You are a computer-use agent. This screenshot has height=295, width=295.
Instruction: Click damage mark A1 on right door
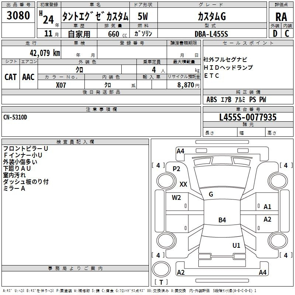[267, 207]
